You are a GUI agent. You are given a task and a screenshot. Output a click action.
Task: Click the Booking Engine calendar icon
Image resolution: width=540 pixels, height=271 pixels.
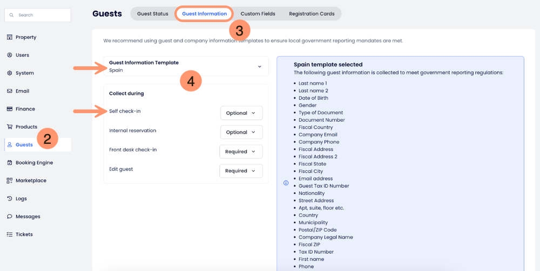click(x=10, y=163)
